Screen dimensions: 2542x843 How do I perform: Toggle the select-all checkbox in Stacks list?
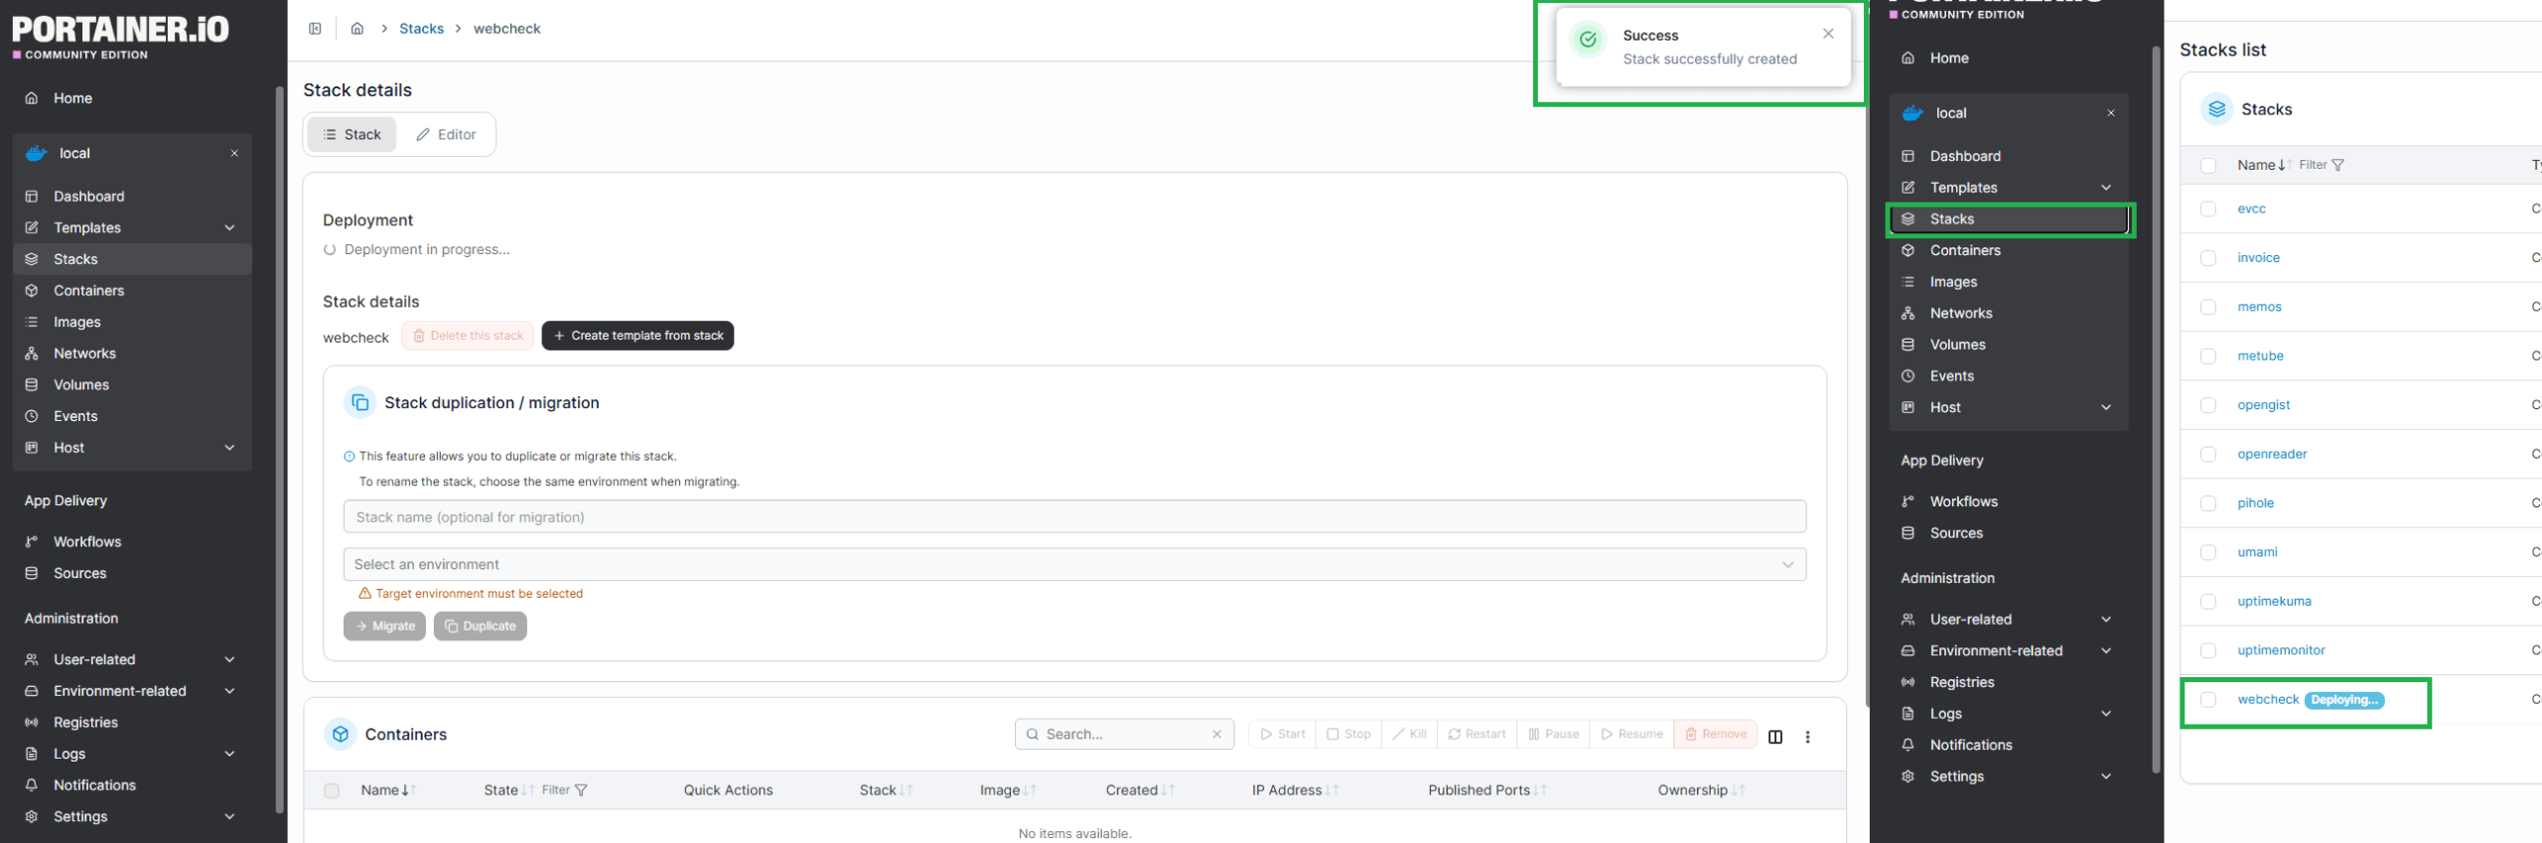pos(2208,166)
